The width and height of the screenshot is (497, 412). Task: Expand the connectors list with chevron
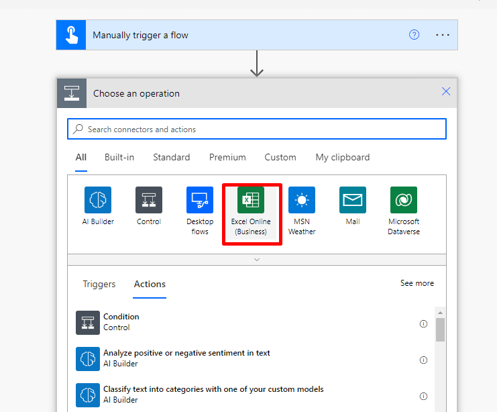pos(257,260)
